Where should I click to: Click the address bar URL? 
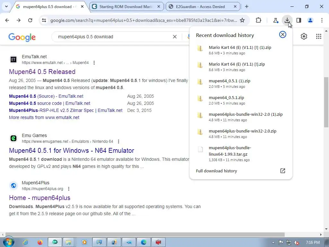coord(144,20)
